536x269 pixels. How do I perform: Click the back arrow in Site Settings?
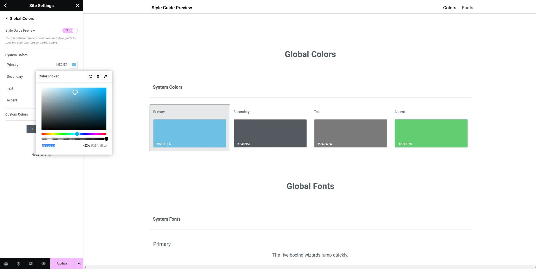pyautogui.click(x=5, y=6)
